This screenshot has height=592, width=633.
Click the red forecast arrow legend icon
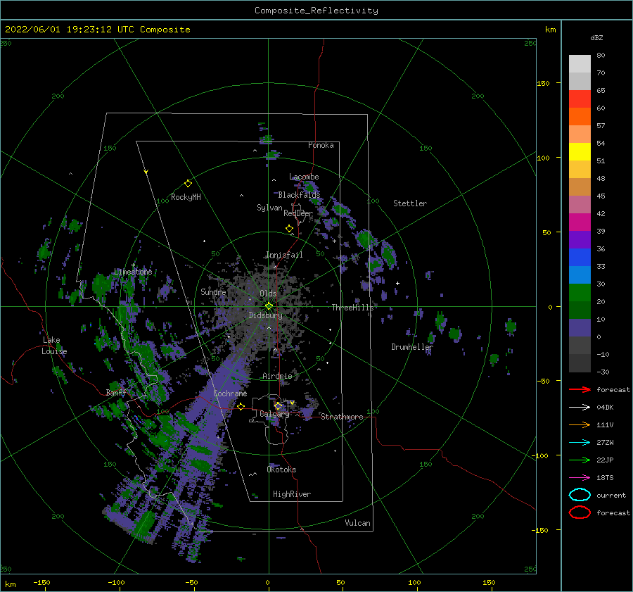coord(580,389)
